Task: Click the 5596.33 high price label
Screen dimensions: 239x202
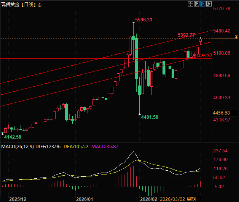Action: pos(143,20)
